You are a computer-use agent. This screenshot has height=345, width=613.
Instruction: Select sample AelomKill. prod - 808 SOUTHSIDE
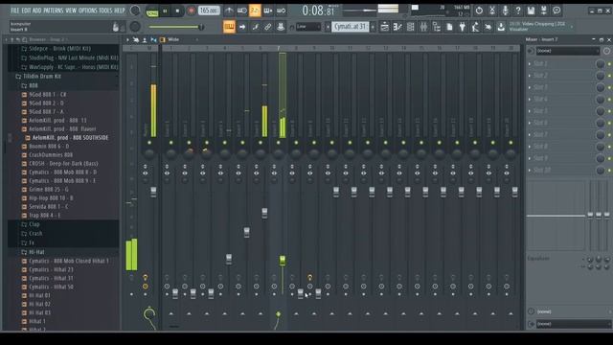point(70,138)
